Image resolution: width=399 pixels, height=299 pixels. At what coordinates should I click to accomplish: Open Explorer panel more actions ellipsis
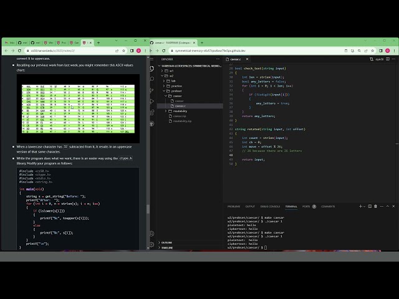(x=218, y=59)
